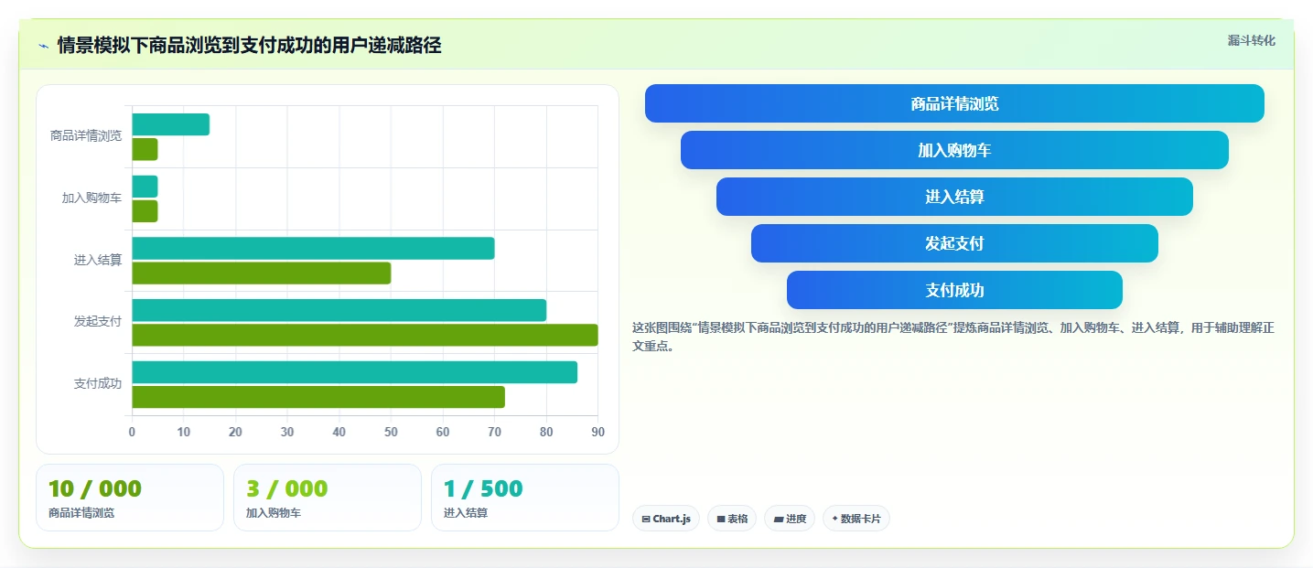Click the teal bar for 商品详情浏览
This screenshot has width=1313, height=568.
[171, 124]
